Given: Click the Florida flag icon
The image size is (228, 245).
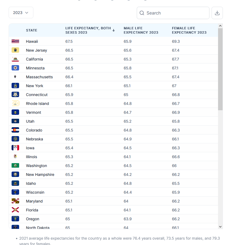Looking at the screenshot, I should (15, 210).
